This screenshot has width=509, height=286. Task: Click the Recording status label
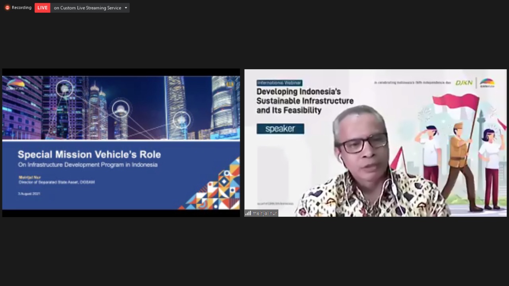[x=21, y=8]
